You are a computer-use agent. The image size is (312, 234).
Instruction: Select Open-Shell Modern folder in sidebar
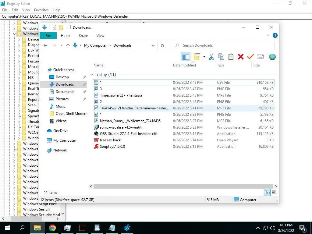71,114
